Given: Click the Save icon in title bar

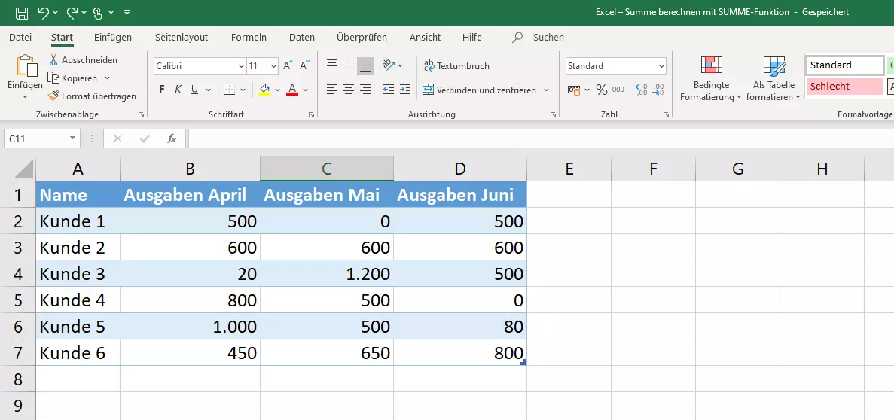Looking at the screenshot, I should click(22, 12).
